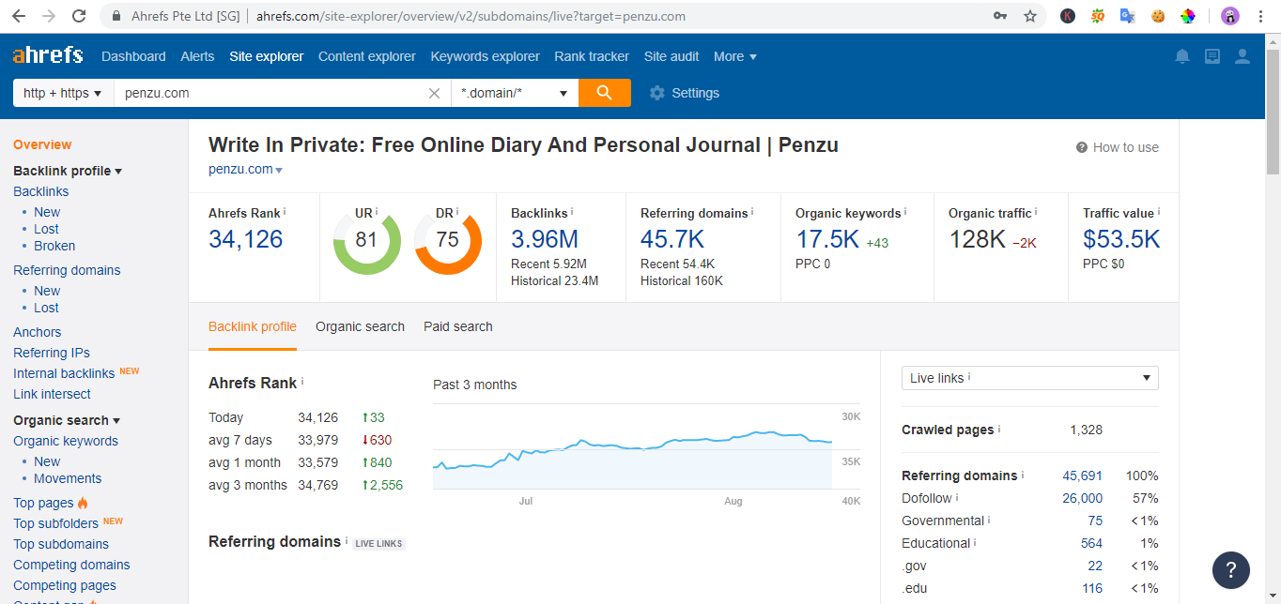1281x604 pixels.
Task: Switch to the Organic search tab
Action: click(x=360, y=326)
